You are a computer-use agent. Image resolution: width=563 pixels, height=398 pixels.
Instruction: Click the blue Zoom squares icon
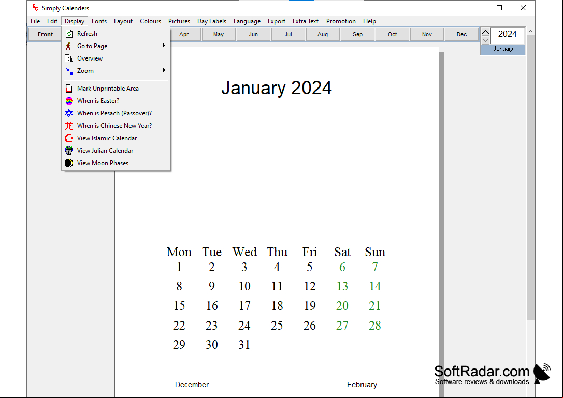[69, 71]
